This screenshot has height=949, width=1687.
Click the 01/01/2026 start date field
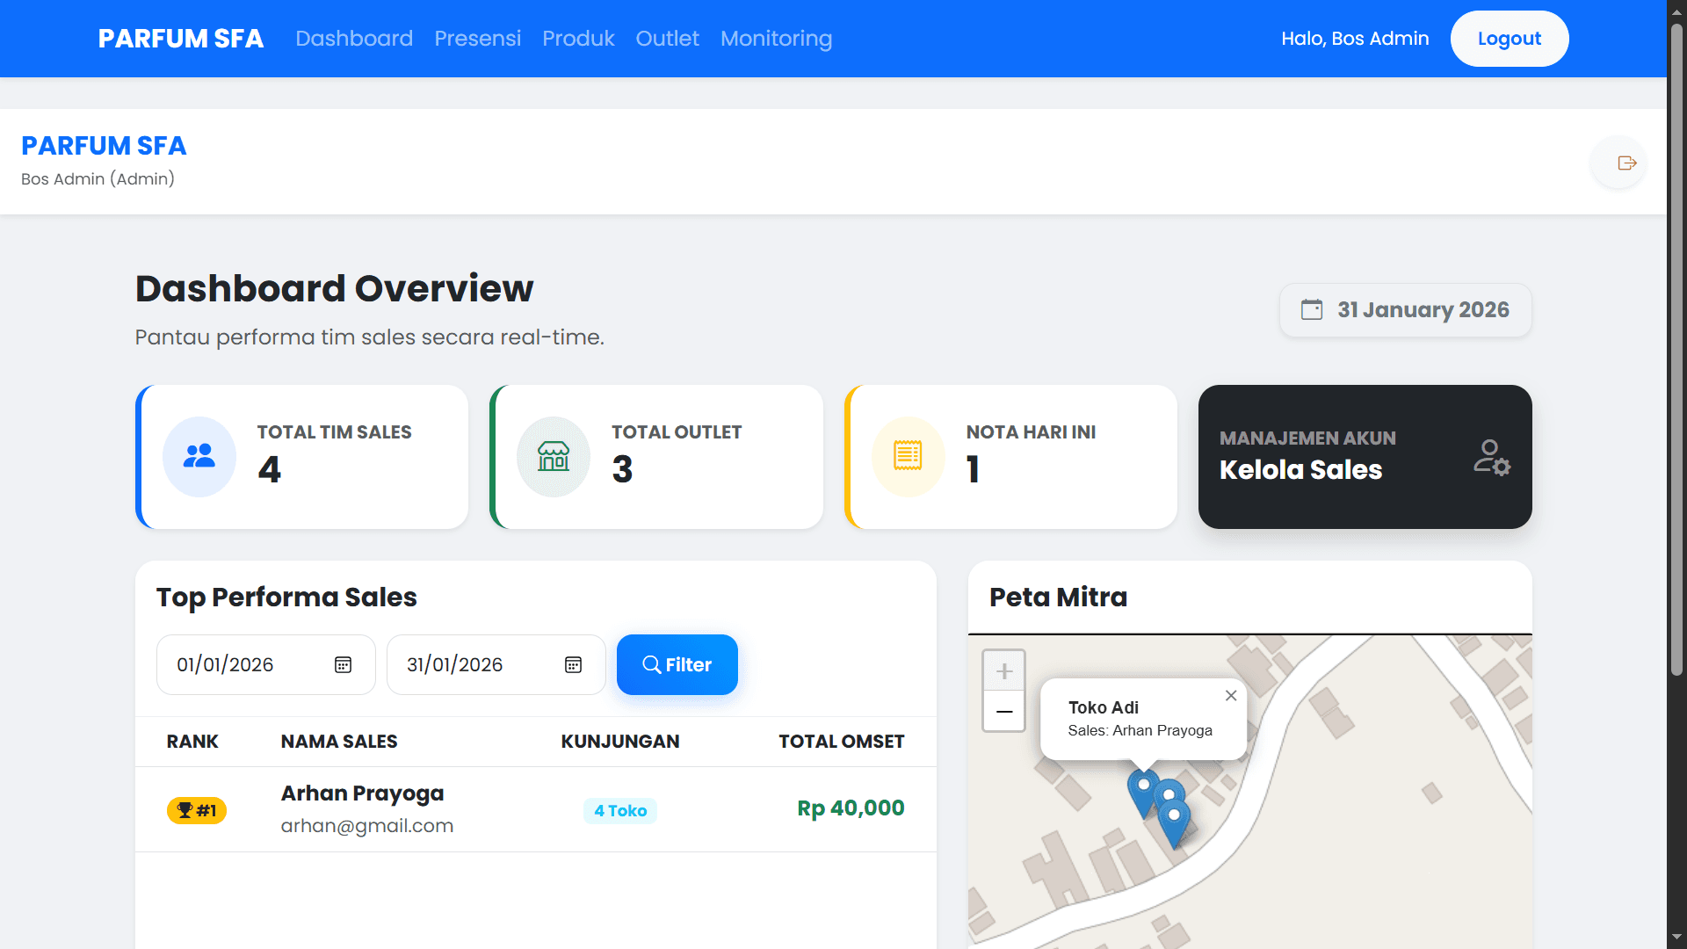coord(246,665)
